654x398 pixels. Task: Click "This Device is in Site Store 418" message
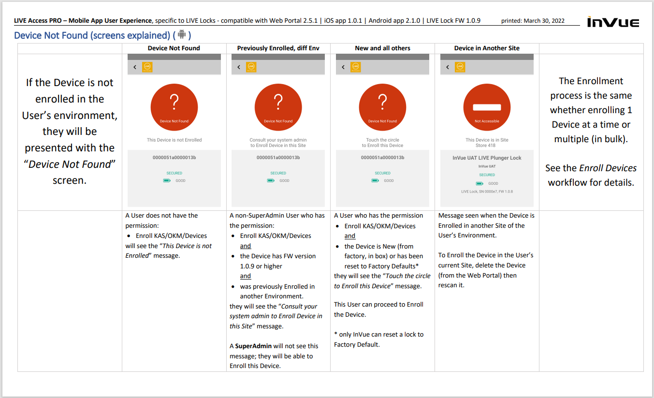[487, 143]
